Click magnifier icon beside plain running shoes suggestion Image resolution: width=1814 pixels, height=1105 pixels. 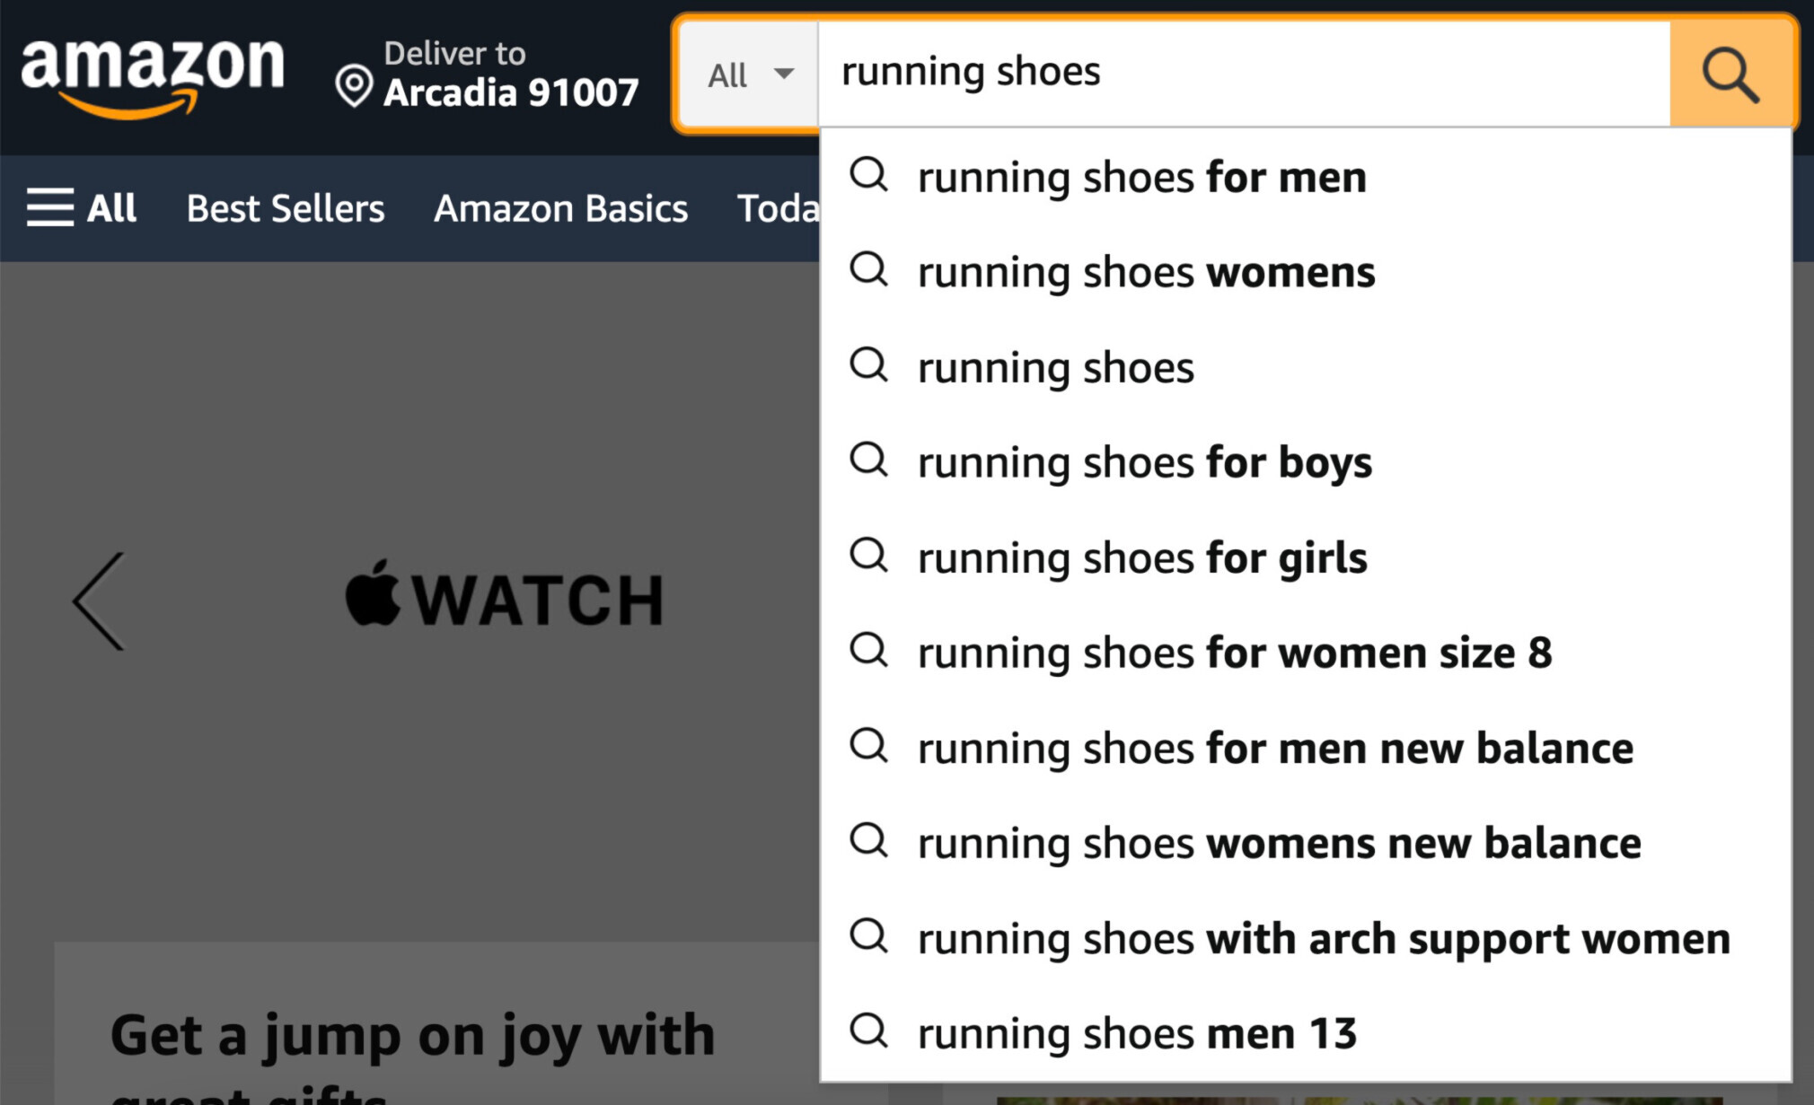pyautogui.click(x=868, y=364)
